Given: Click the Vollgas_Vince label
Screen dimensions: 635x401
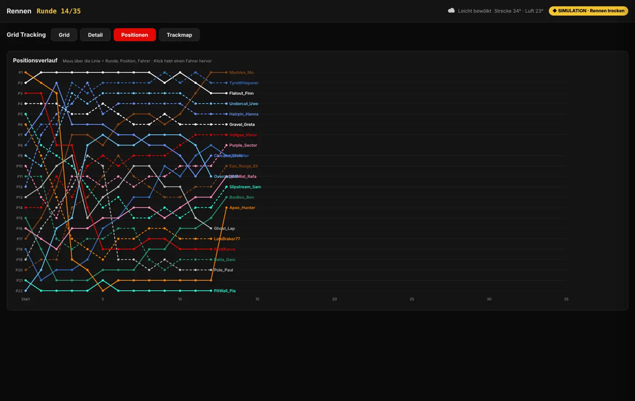Looking at the screenshot, I should point(243,135).
